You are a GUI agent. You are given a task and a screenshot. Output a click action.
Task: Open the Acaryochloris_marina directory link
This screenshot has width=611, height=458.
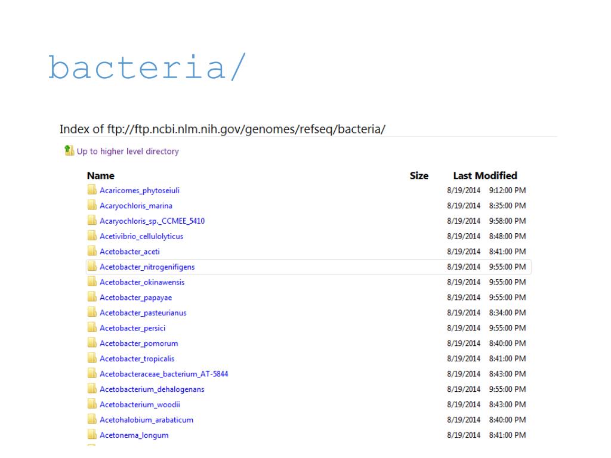pos(136,206)
